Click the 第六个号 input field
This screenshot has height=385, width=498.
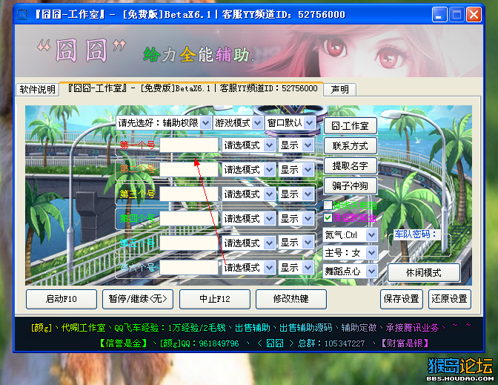point(189,267)
